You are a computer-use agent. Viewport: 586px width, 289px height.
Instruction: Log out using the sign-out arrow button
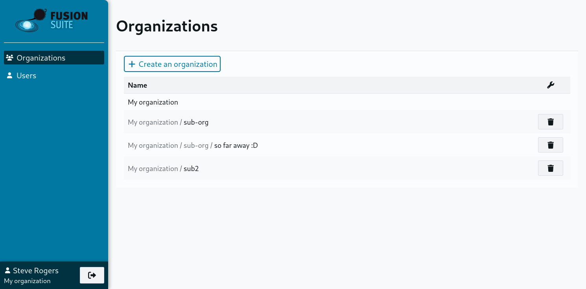tap(92, 275)
